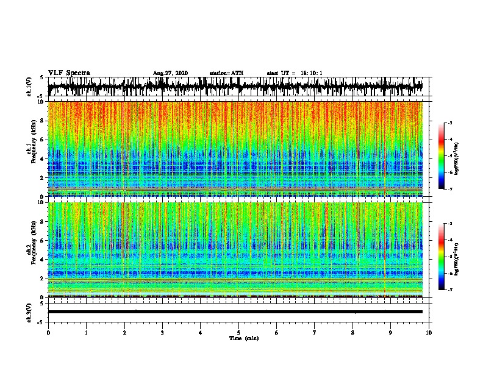
Task: Click the date text "Aug.27, 2020"
Action: [170, 73]
